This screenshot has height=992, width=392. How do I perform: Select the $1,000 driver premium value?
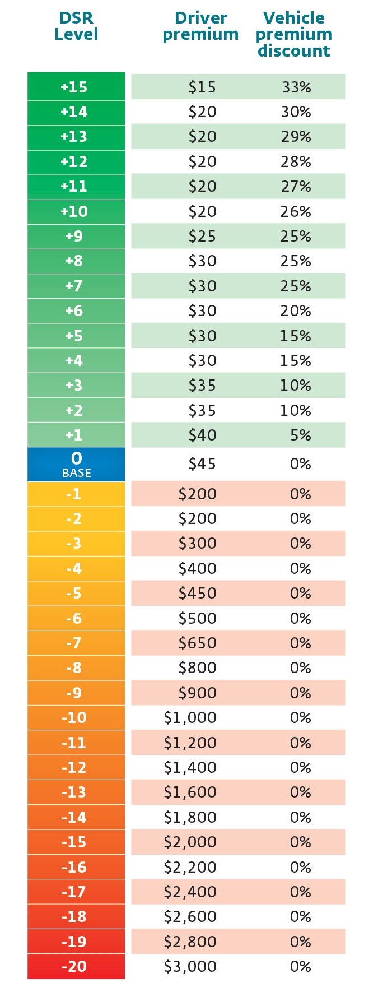190,717
